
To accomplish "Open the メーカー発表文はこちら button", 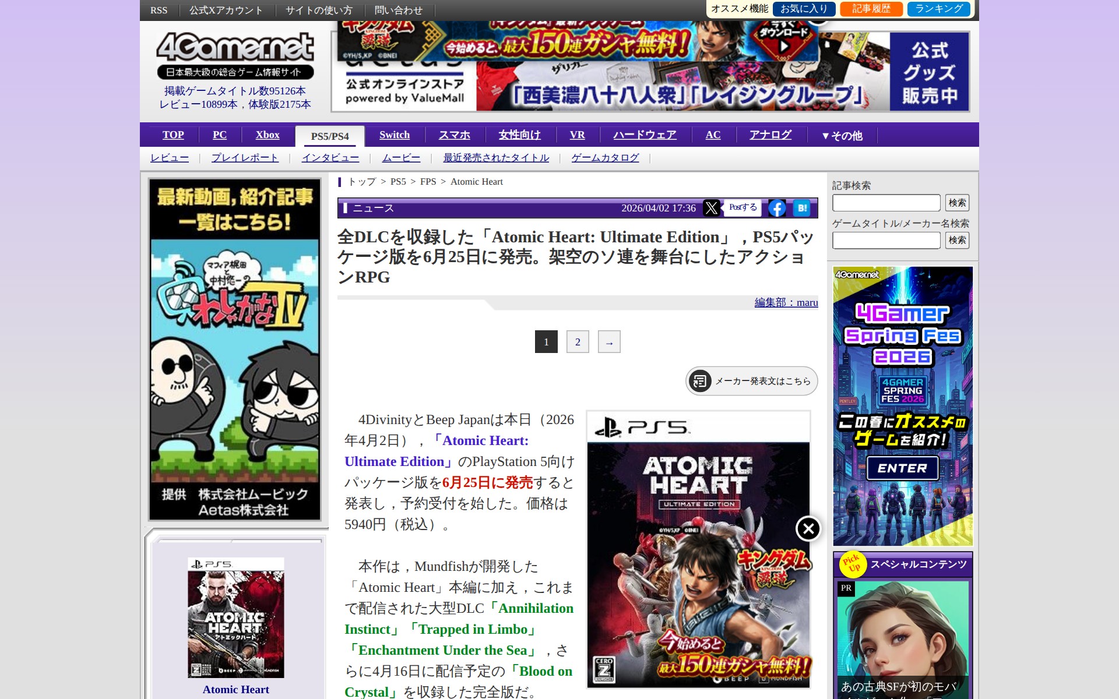I will [752, 381].
